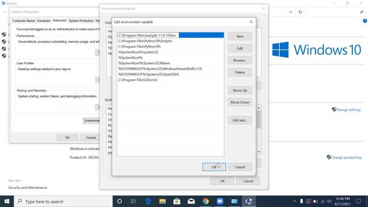Viewport: 368px width, 207px height.
Task: Click New in Edit environment variable dialog
Action: coord(240,36)
